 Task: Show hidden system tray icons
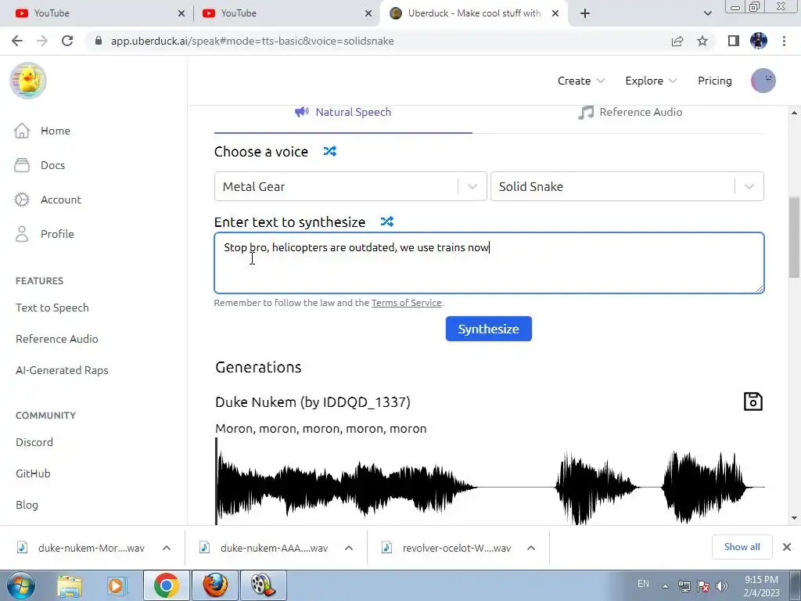(665, 586)
